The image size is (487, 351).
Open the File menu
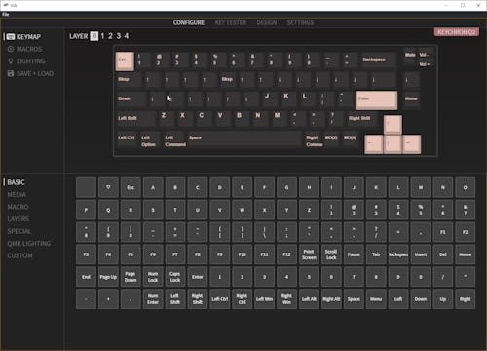point(6,14)
